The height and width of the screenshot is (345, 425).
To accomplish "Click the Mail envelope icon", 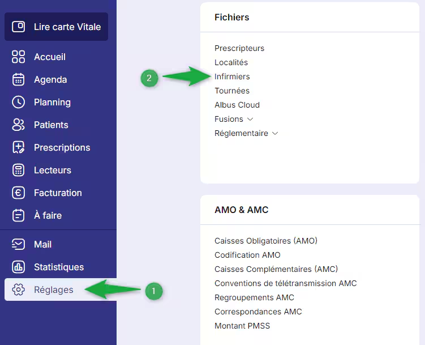I will point(19,244).
